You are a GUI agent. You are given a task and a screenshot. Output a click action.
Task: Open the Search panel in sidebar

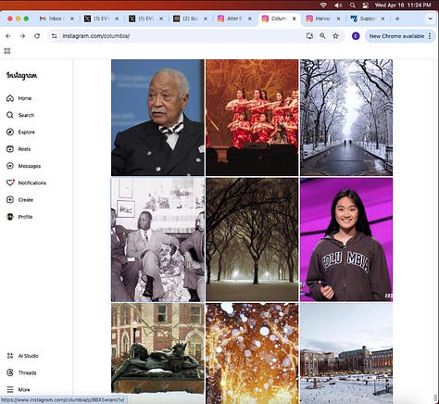pyautogui.click(x=20, y=115)
